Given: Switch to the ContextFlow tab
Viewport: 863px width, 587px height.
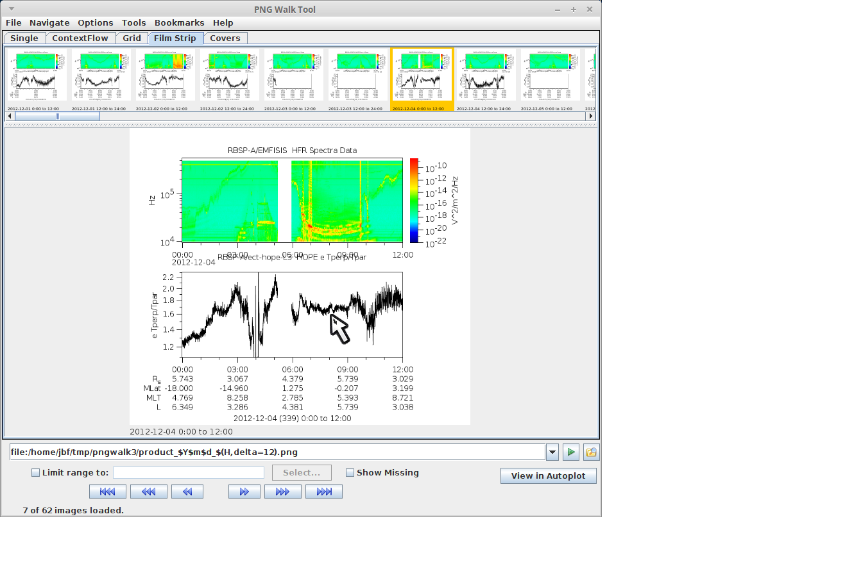Looking at the screenshot, I should click(80, 38).
